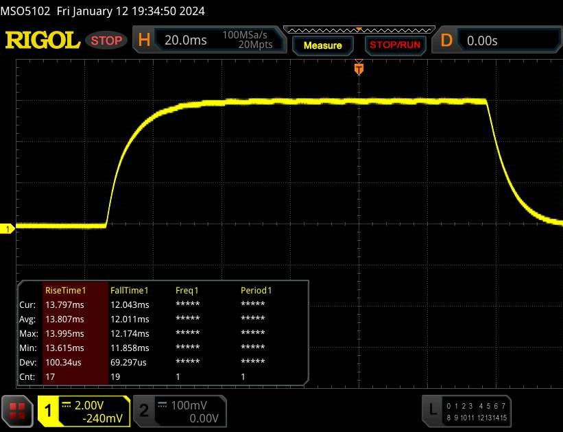
Task: Select the RiseTime1 measurement column header
Action: click(x=65, y=290)
